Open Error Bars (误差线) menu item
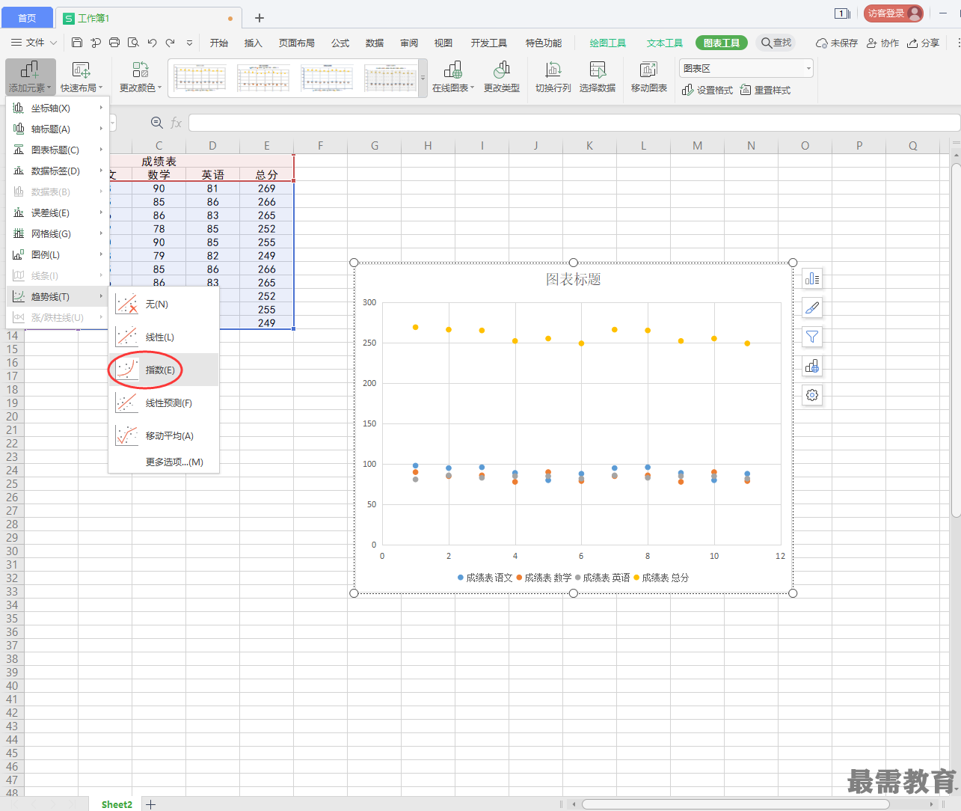Image resolution: width=961 pixels, height=811 pixels. point(58,212)
